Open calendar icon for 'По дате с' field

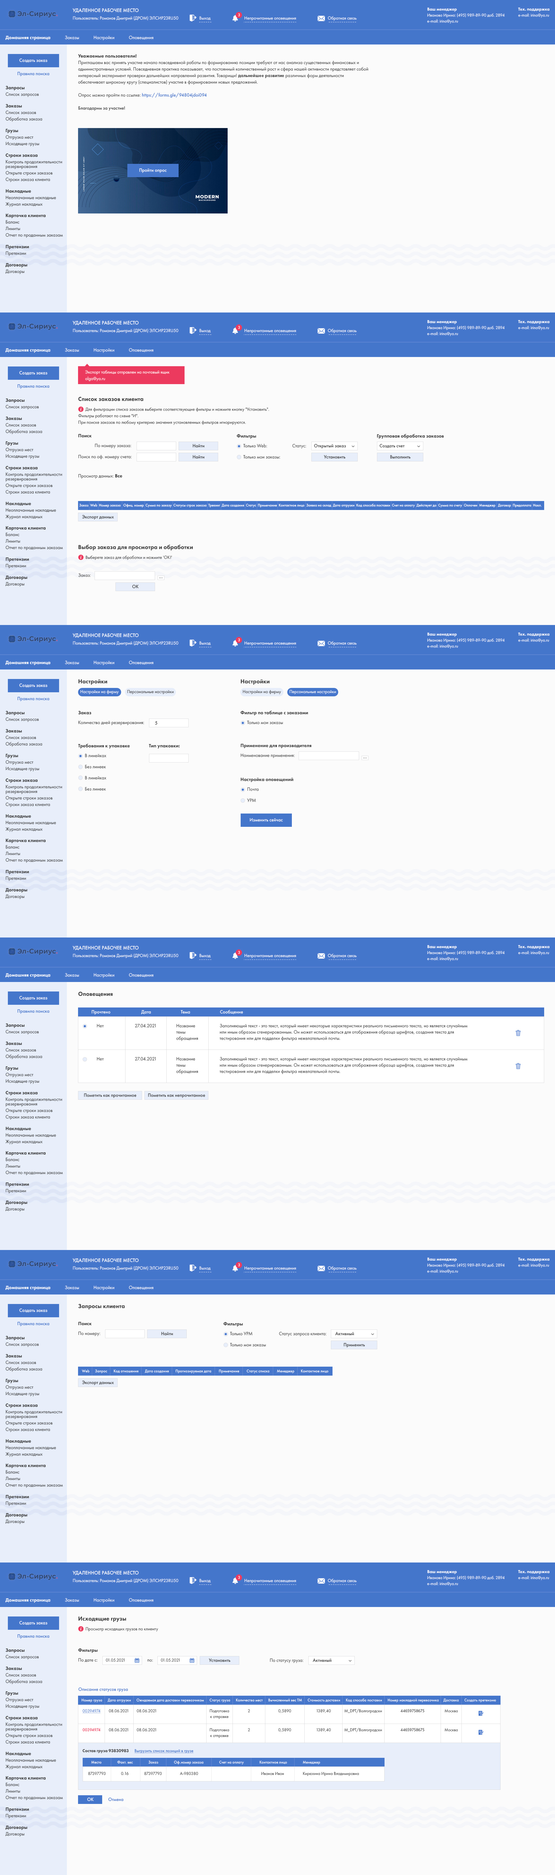pos(137,1660)
